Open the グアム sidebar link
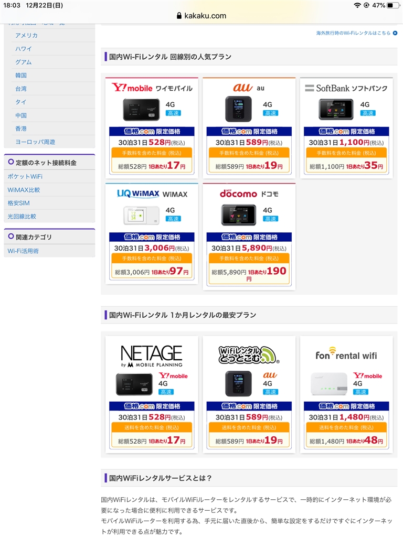 click(x=23, y=62)
